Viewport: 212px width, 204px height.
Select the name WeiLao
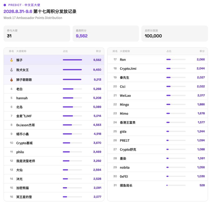click(x=125, y=96)
